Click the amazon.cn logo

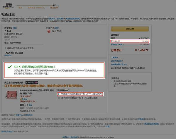tap(9, 6)
